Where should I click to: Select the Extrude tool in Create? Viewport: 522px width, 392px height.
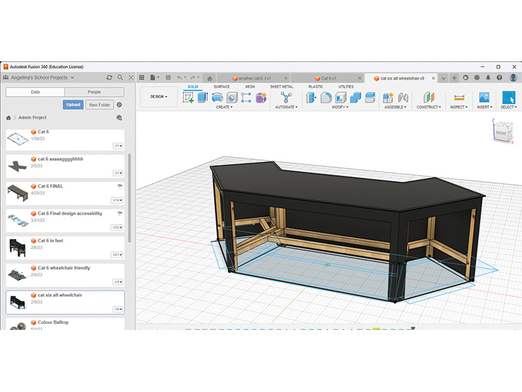coord(202,97)
